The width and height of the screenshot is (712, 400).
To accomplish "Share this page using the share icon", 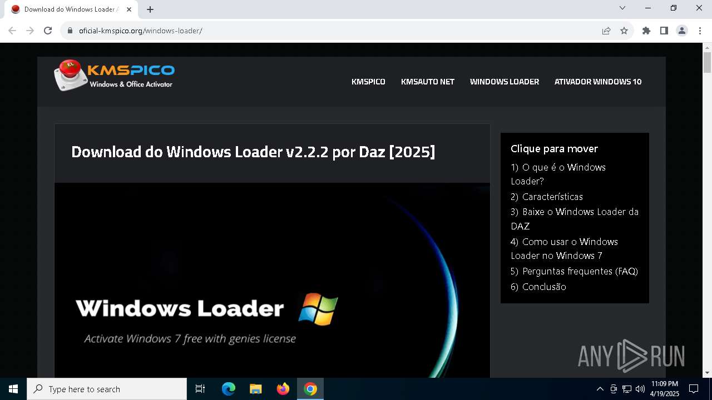I will coord(606,31).
